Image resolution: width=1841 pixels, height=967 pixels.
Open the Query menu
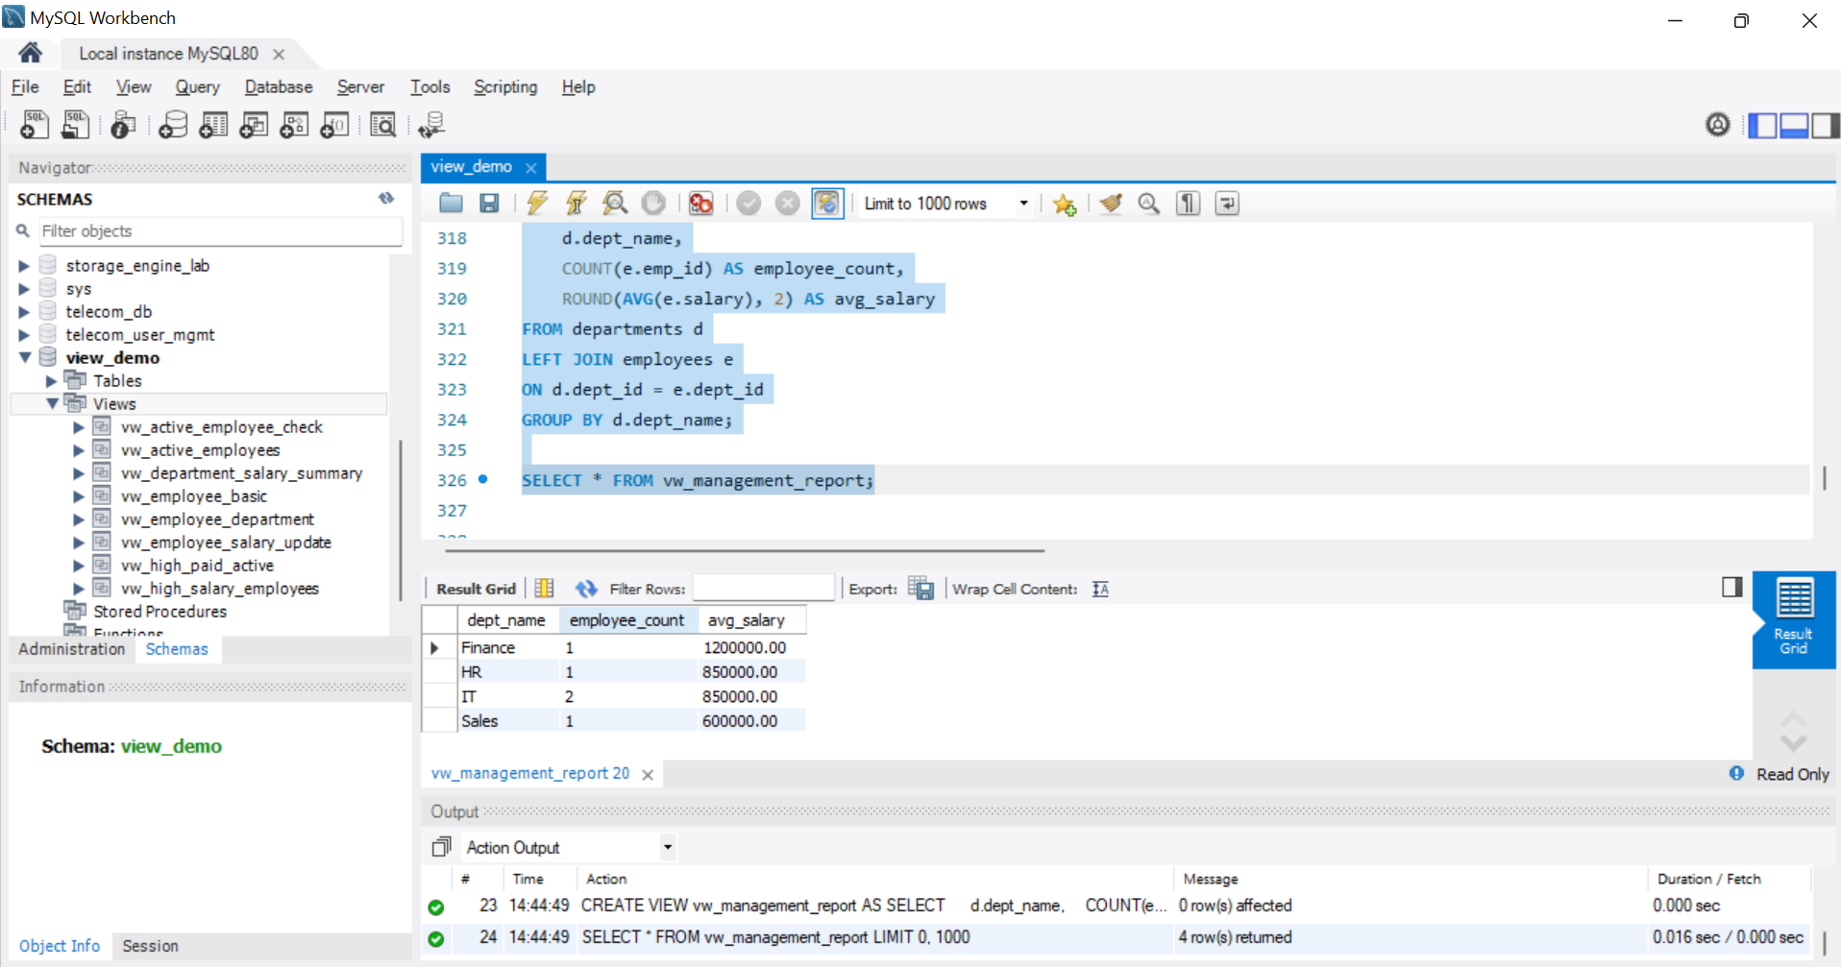pos(197,86)
